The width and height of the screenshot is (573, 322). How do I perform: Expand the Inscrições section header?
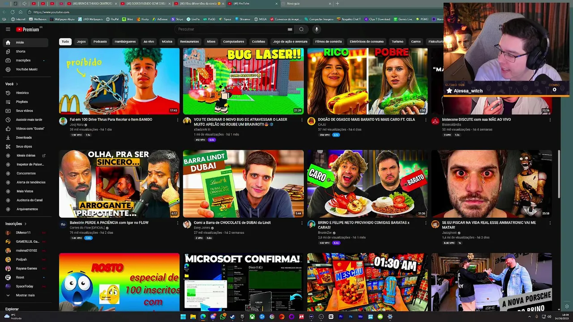click(x=16, y=224)
